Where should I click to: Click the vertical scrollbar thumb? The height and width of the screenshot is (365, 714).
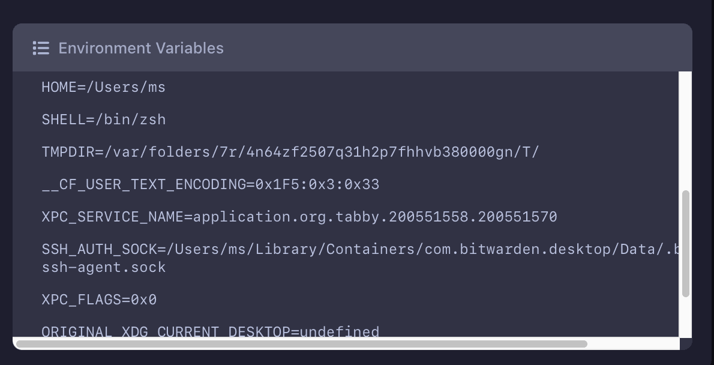[686, 243]
